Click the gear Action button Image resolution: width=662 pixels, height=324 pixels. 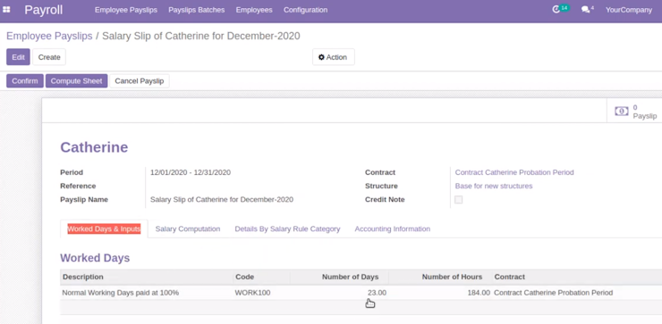(333, 57)
